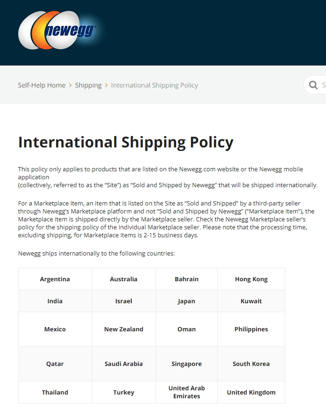Open the Self-Help Home breadcrumb link
The width and height of the screenshot is (326, 417).
[42, 85]
